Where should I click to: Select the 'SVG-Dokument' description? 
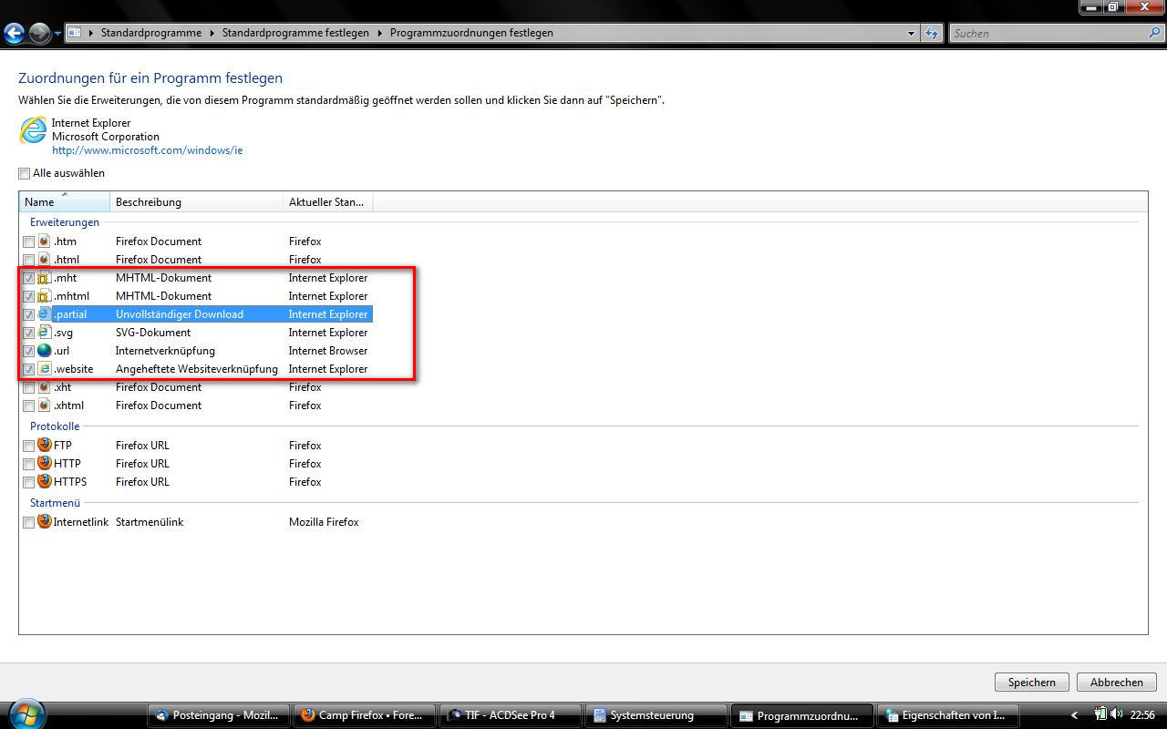[x=153, y=333]
